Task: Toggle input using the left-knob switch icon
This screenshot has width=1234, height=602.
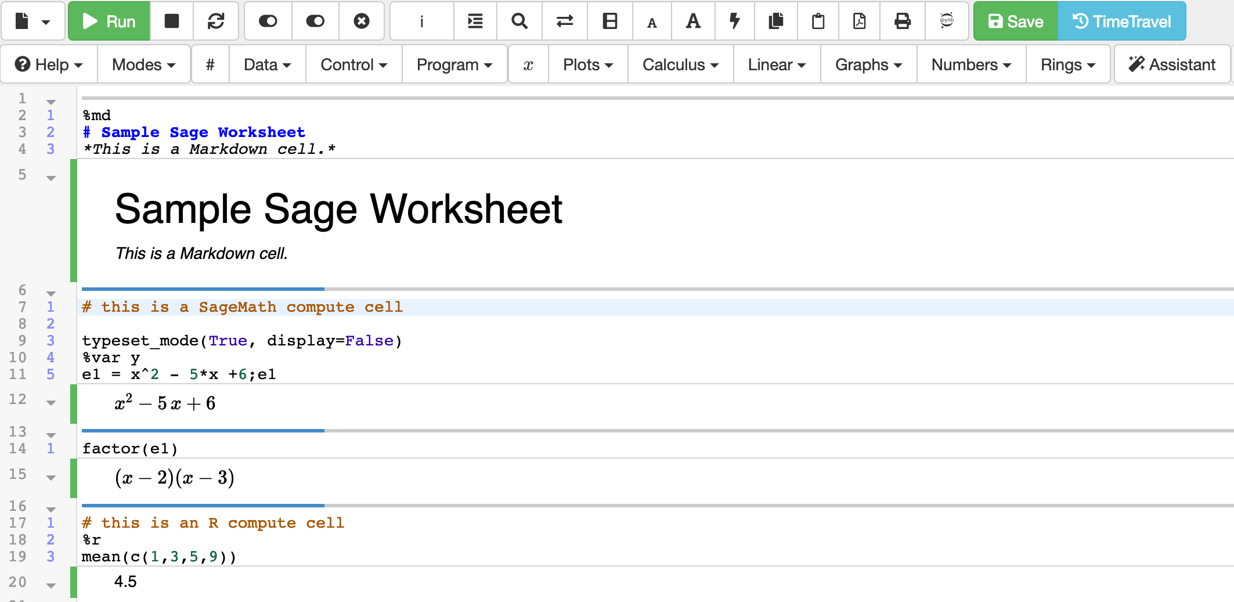Action: click(268, 21)
